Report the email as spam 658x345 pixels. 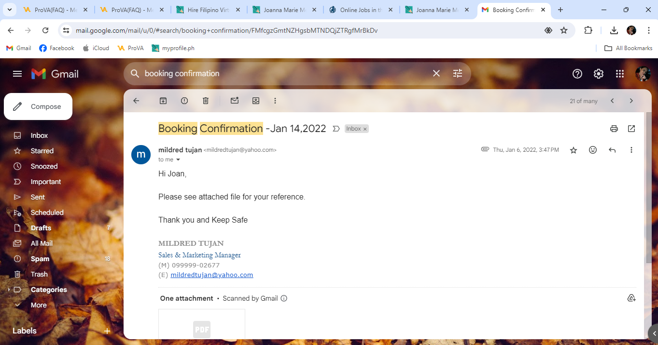tap(184, 101)
